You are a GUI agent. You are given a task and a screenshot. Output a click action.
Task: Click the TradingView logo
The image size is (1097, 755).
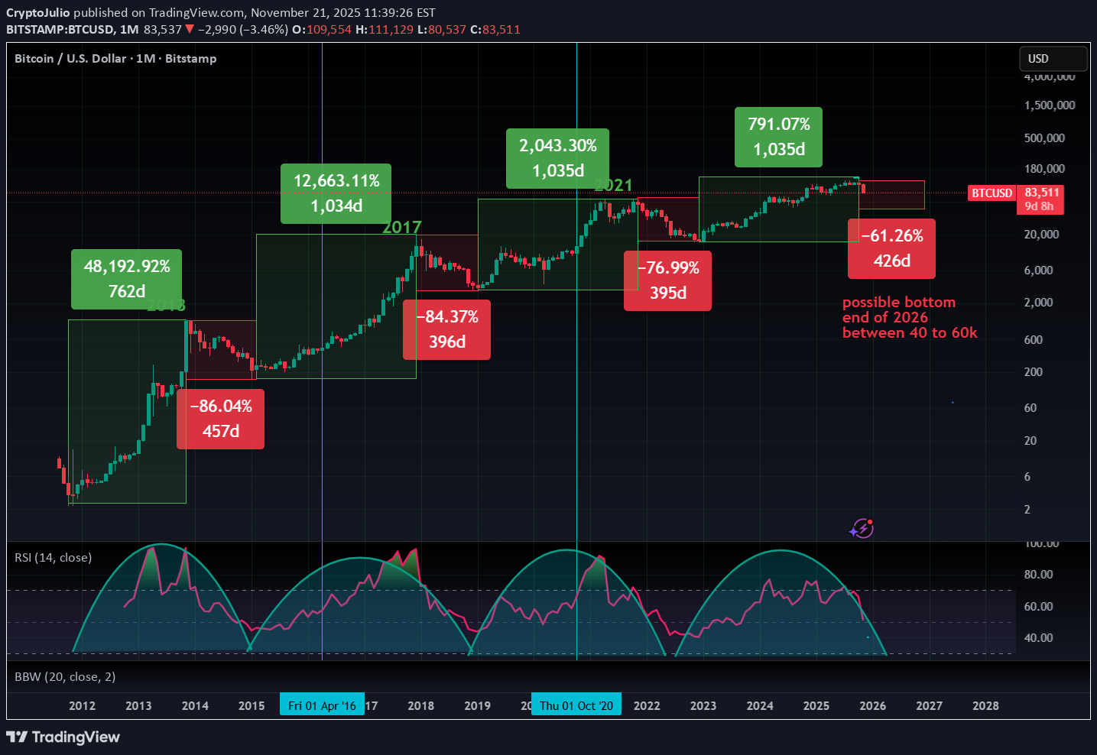point(63,737)
